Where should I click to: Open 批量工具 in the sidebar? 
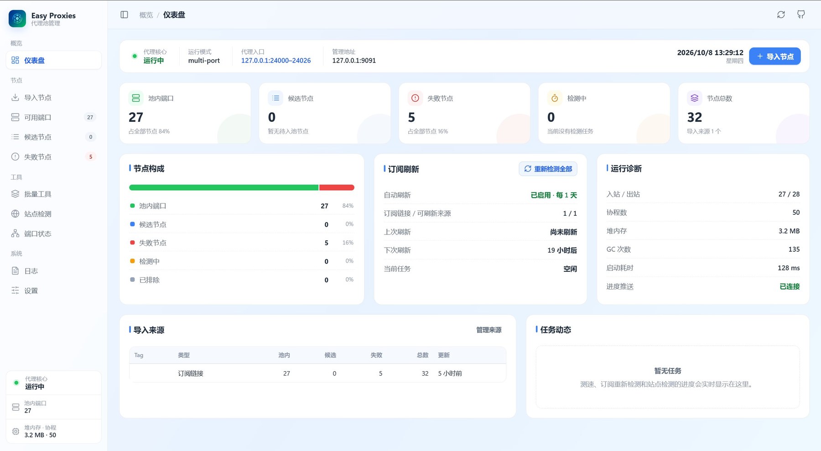pyautogui.click(x=53, y=194)
